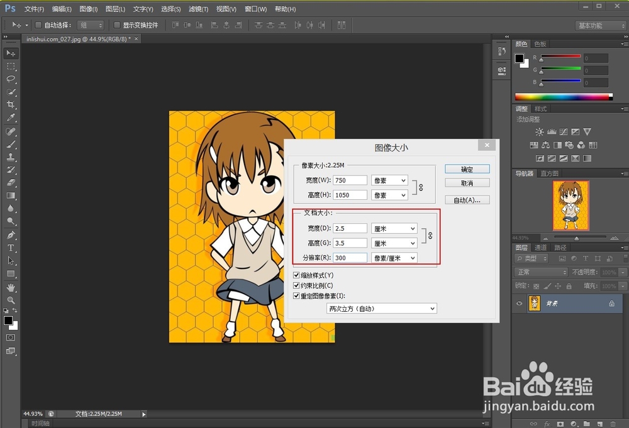This screenshot has width=629, height=428.
Task: Click the 自动(A)... button
Action: click(x=468, y=200)
